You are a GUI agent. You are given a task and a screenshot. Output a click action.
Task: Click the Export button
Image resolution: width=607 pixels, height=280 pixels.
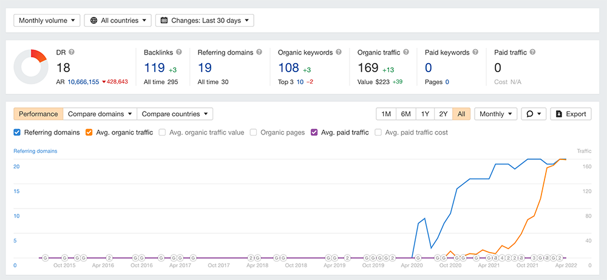coord(570,114)
